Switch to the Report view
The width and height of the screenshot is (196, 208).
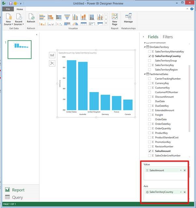15,190
